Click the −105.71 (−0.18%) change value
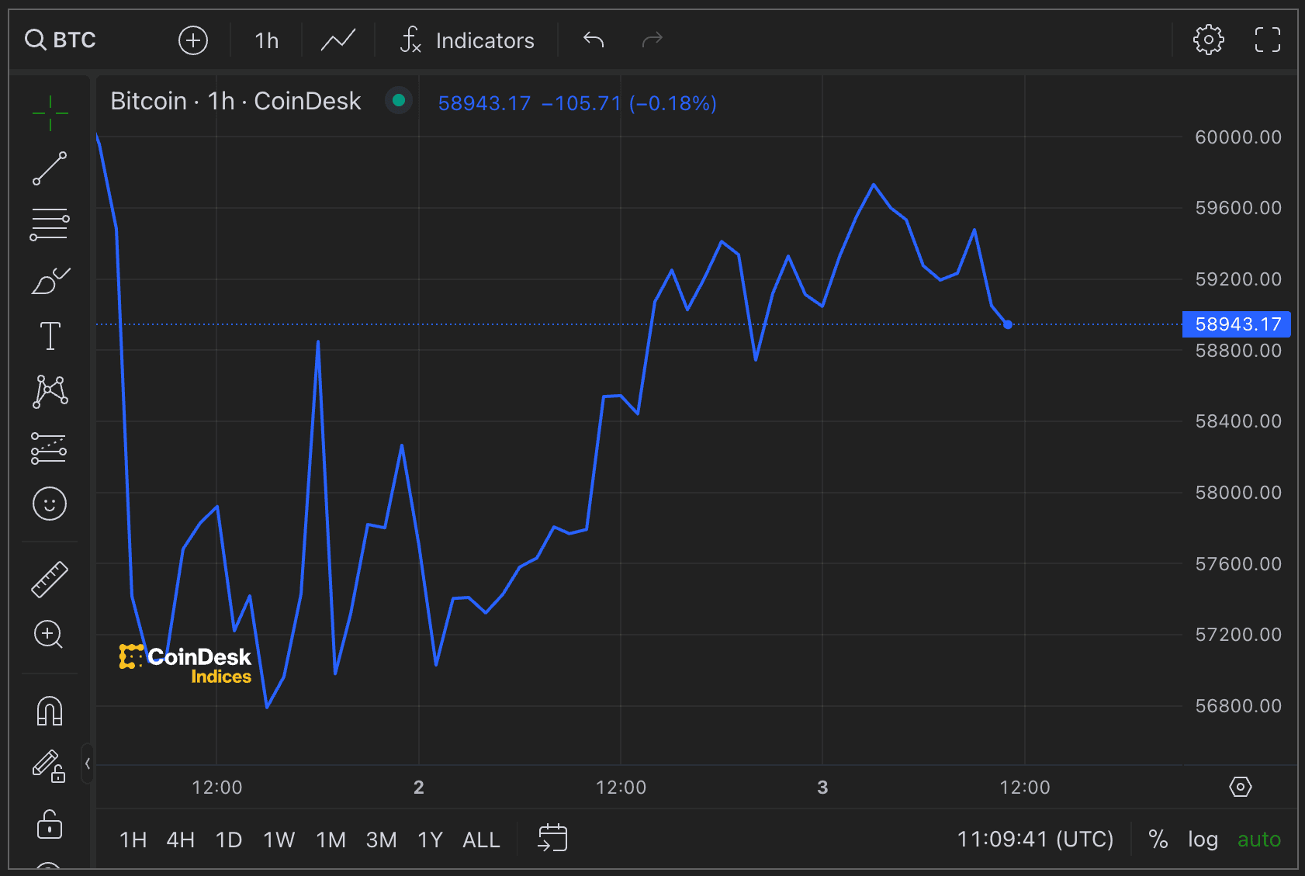Image resolution: width=1305 pixels, height=876 pixels. (x=629, y=103)
